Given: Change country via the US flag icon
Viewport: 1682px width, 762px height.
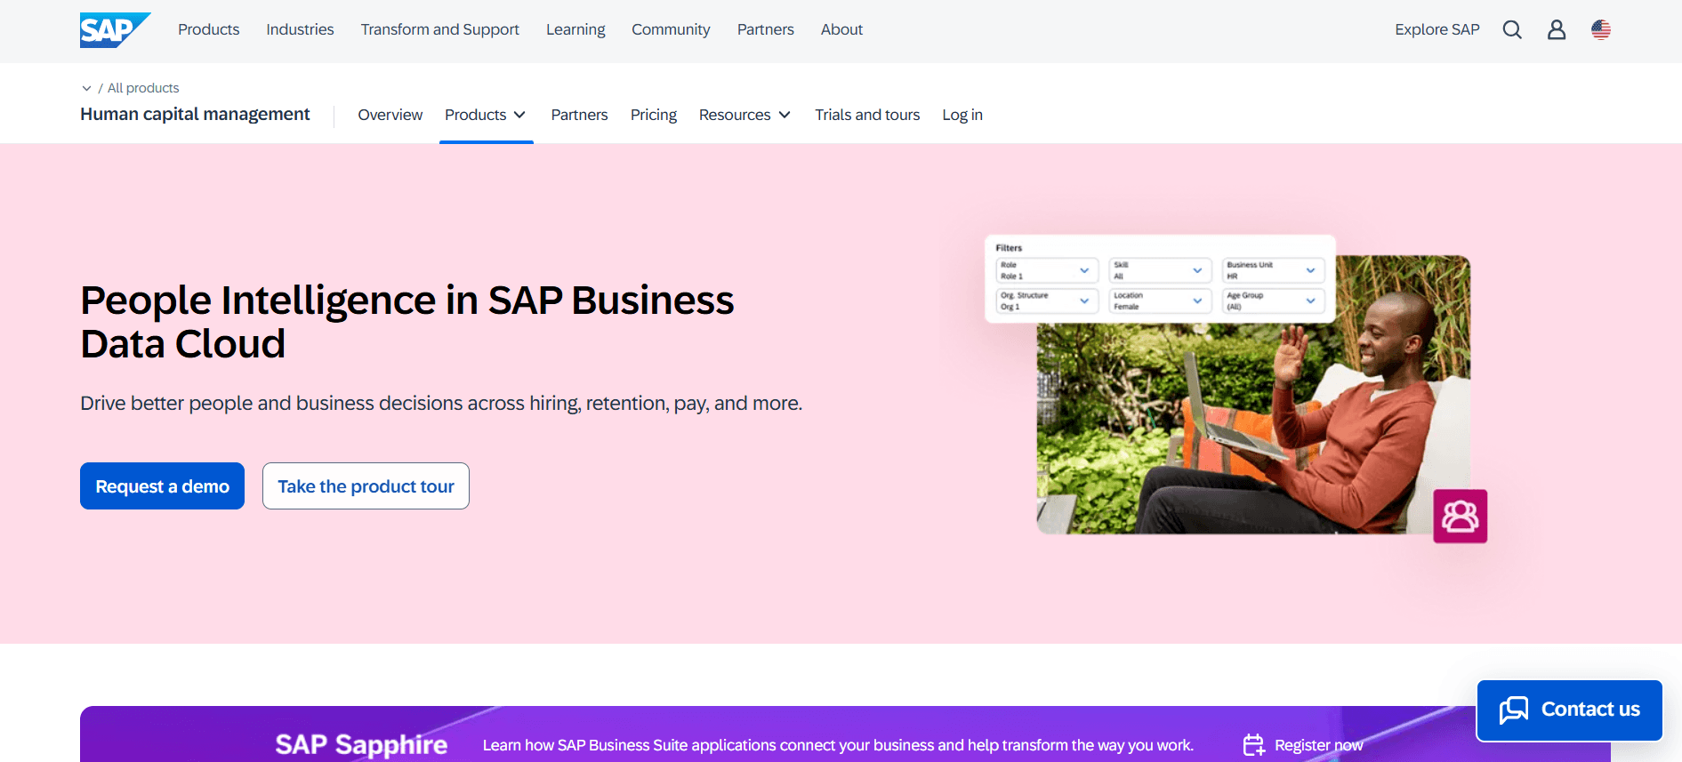Looking at the screenshot, I should coord(1601,30).
